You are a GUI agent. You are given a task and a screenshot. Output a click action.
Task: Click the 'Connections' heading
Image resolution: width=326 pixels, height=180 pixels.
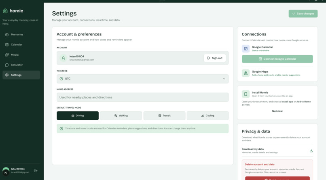point(254,34)
